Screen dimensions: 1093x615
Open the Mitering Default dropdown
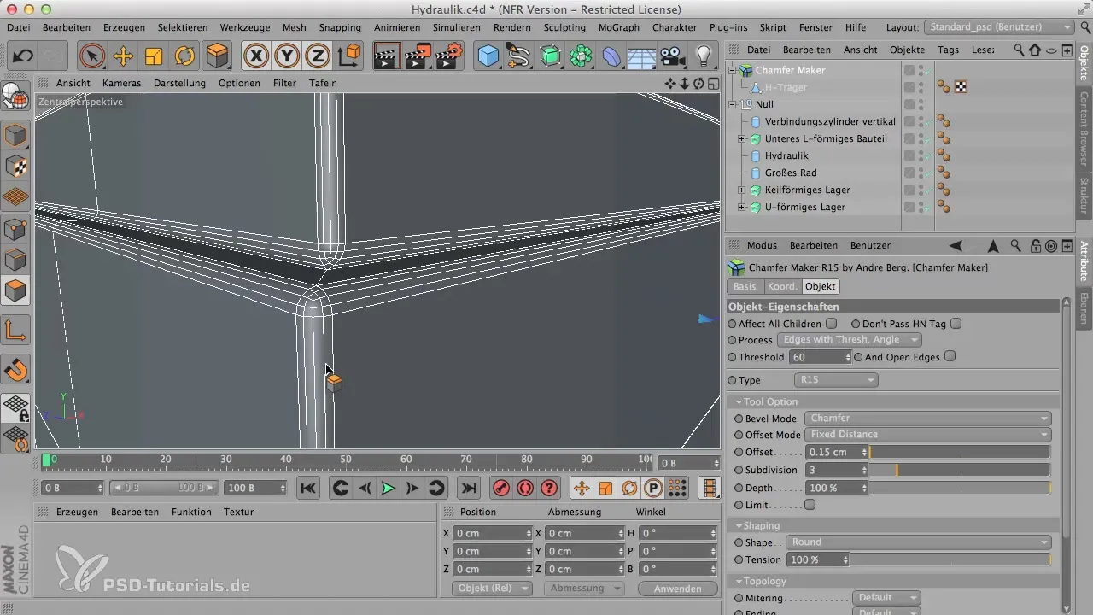pyautogui.click(x=886, y=598)
